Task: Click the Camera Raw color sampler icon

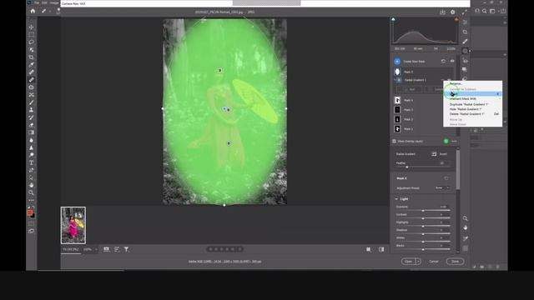Action: 466,238
